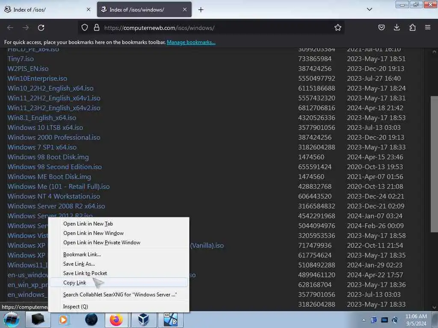Open the extensions puzzle icon
The image size is (438, 328).
(412, 27)
